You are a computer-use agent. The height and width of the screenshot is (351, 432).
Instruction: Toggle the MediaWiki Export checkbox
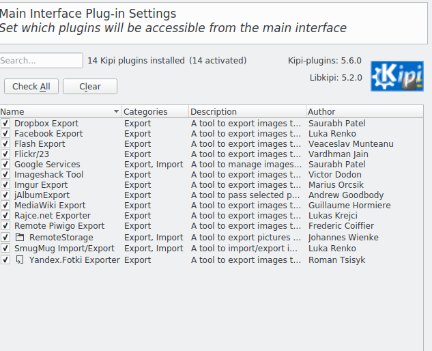coord(5,206)
